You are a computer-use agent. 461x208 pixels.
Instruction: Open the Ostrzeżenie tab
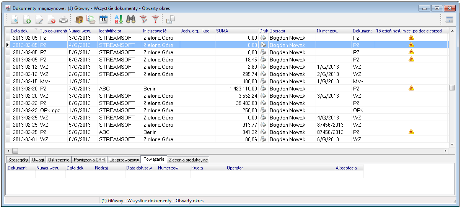point(59,160)
